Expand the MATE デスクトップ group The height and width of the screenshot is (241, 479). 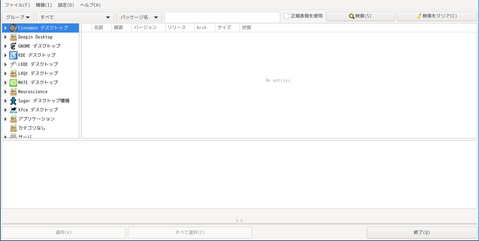[x=6, y=82]
